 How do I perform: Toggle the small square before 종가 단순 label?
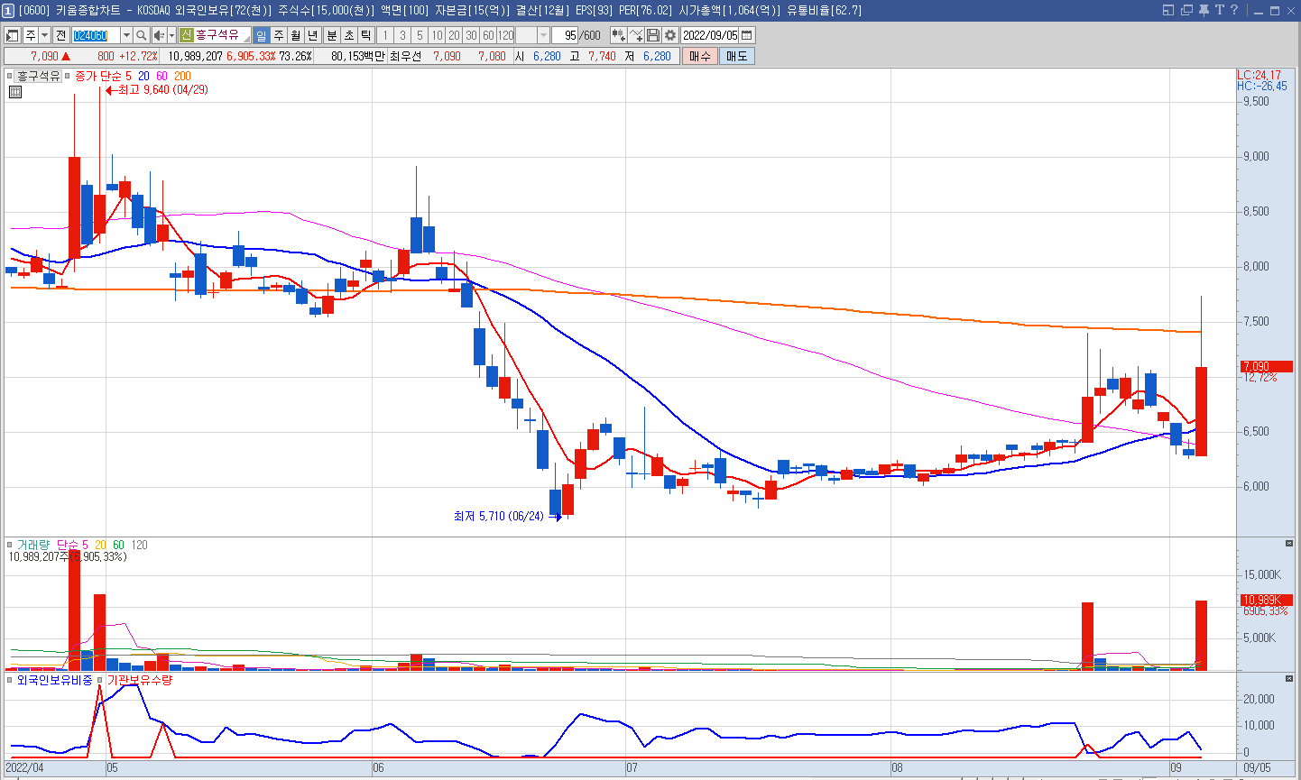click(68, 77)
